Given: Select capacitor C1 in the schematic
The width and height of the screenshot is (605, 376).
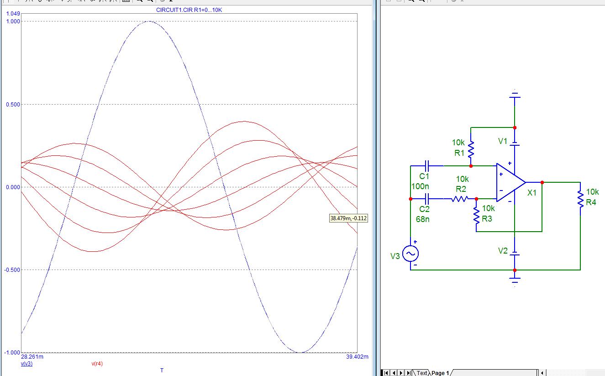Looking at the screenshot, I should click(427, 165).
